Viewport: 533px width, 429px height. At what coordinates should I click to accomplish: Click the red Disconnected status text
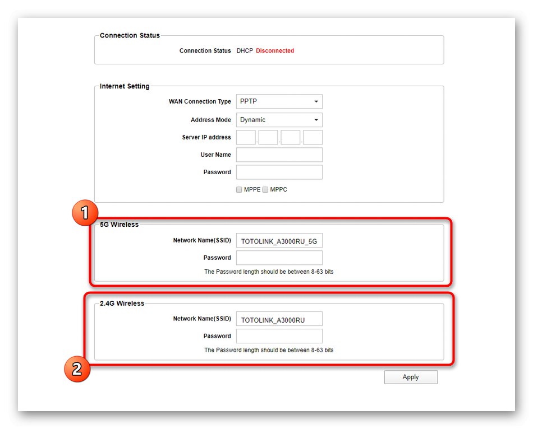point(275,50)
